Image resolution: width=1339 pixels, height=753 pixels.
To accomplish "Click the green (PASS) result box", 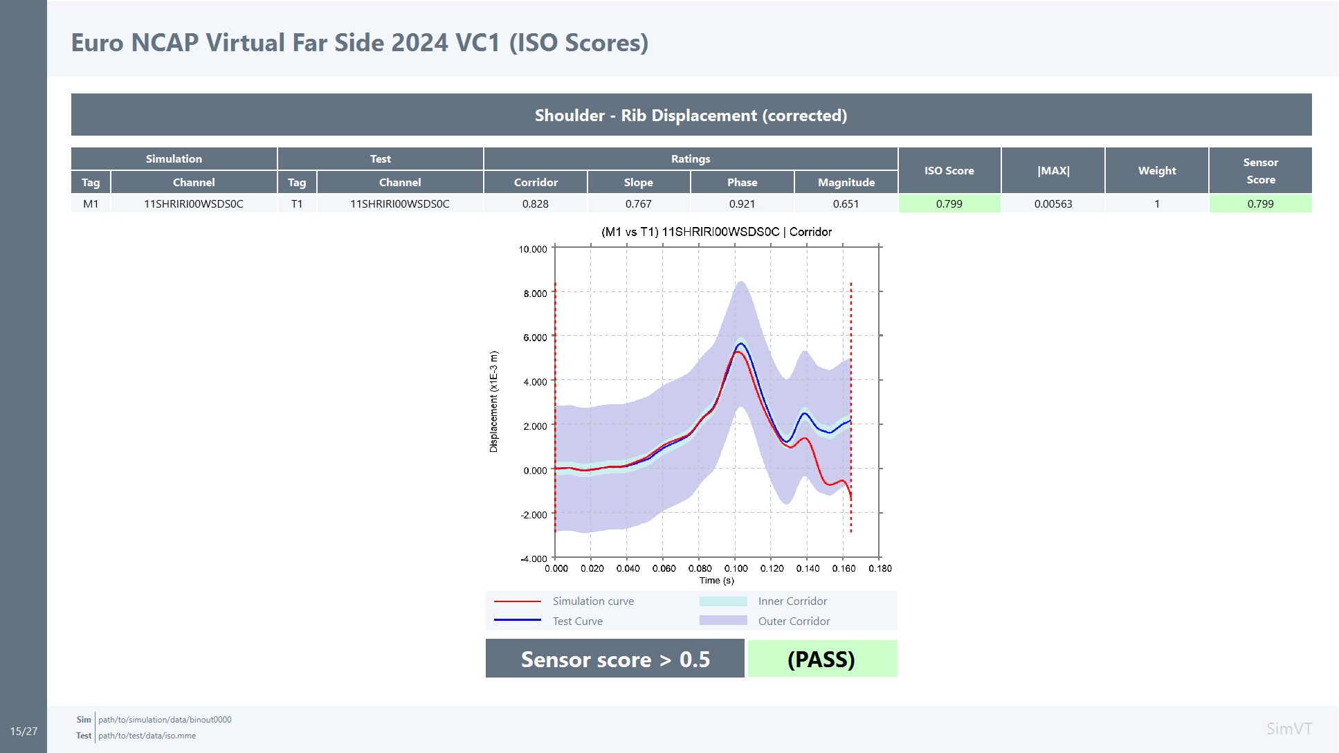I will [x=822, y=659].
